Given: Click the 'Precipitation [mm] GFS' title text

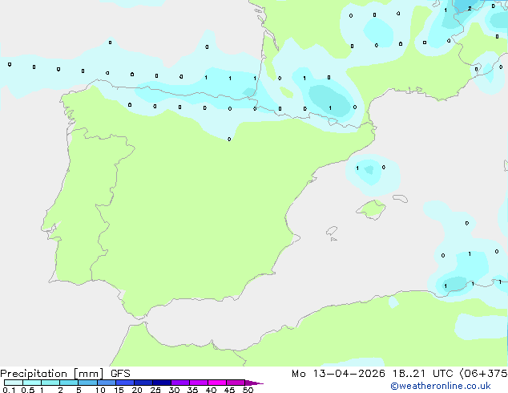Looking at the screenshot, I should pyautogui.click(x=65, y=374).
